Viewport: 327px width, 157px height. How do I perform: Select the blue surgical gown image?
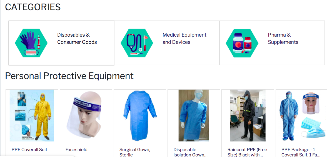[140, 116]
